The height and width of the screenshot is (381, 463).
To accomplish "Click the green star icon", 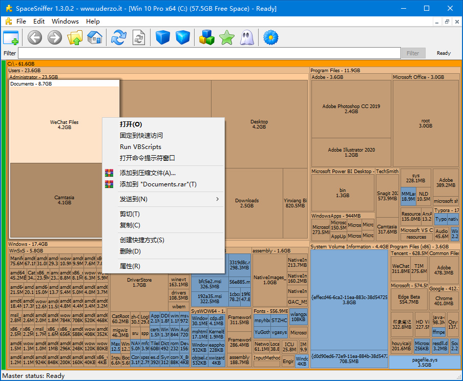I will point(226,37).
